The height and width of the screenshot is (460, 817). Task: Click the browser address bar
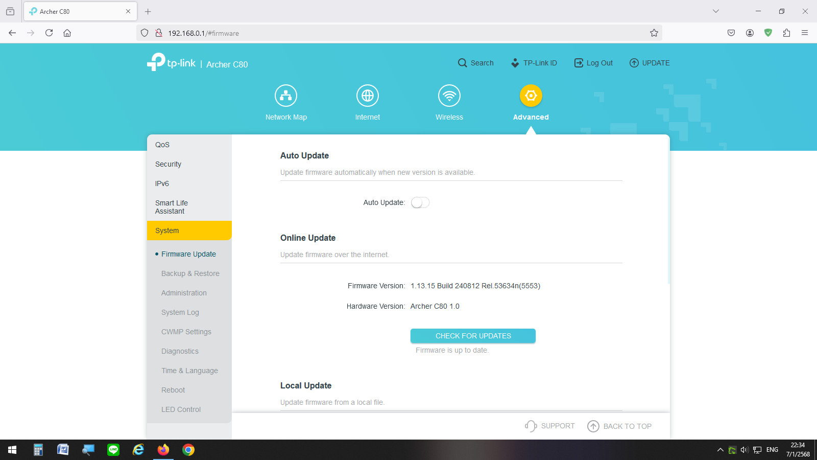tap(398, 33)
